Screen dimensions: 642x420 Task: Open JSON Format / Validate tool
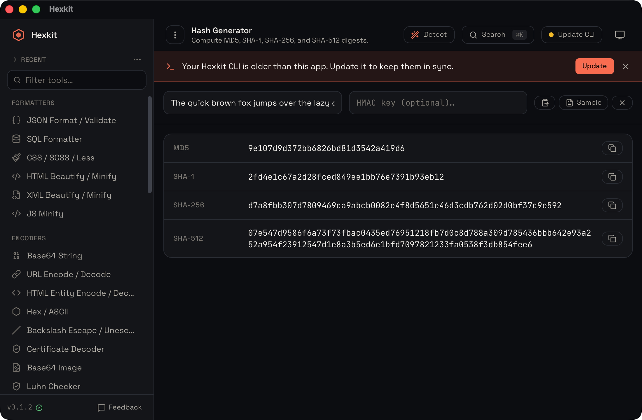pyautogui.click(x=77, y=120)
